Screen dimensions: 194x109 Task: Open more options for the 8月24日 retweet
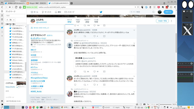click(x=134, y=43)
